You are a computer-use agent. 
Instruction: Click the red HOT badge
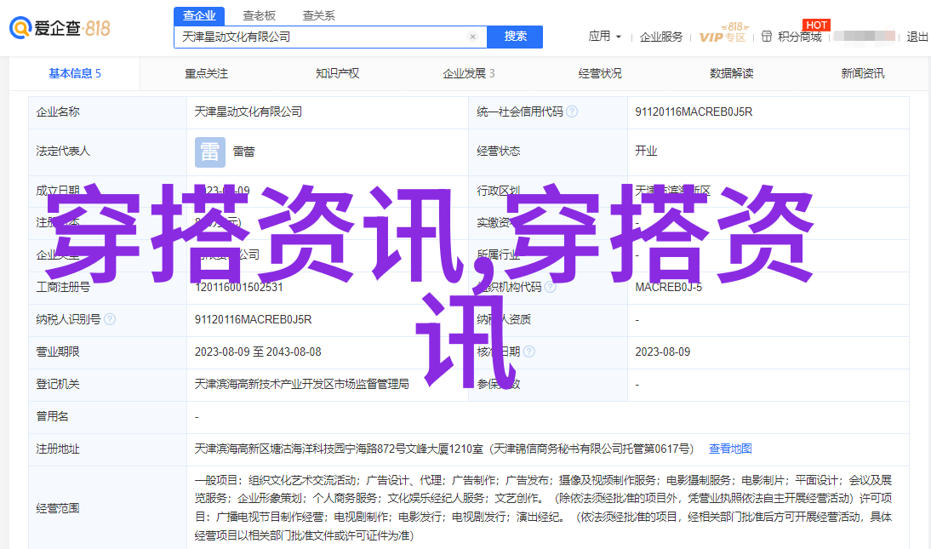pos(816,25)
